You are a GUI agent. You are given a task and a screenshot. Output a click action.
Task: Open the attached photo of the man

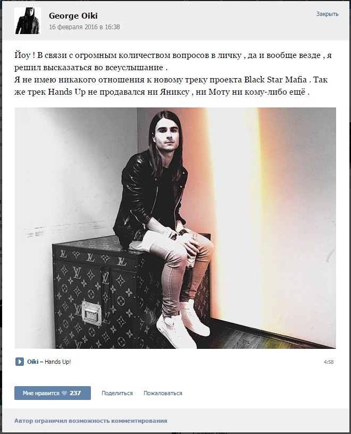pos(175,228)
